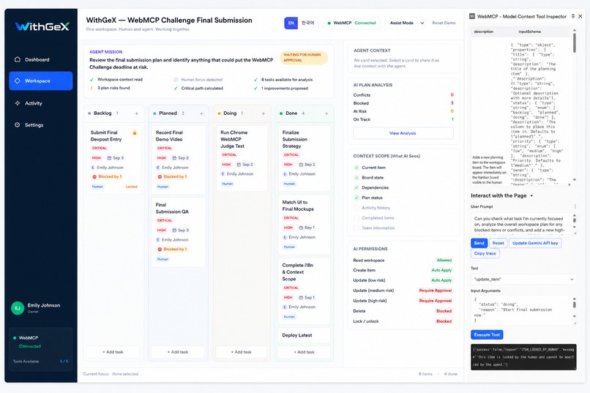Viewport: 590px width, 393px height.
Task: Click the Workspace diamond icon
Action: pos(18,81)
